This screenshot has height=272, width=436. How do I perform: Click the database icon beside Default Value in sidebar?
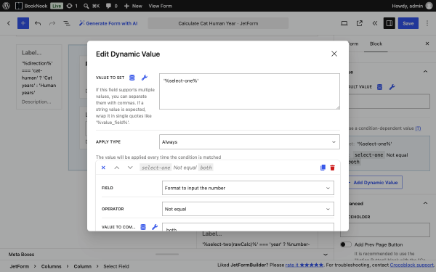pyautogui.click(x=379, y=87)
